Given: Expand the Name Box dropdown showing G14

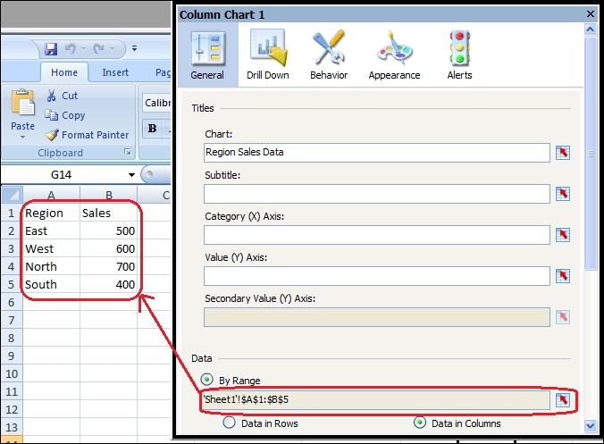Looking at the screenshot, I should point(131,175).
